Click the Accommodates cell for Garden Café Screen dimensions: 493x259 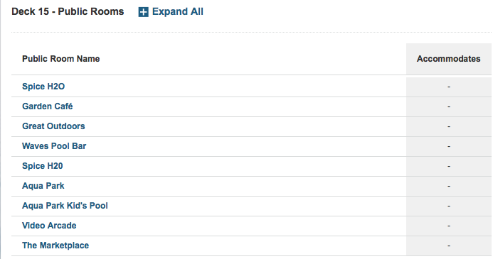pos(449,106)
